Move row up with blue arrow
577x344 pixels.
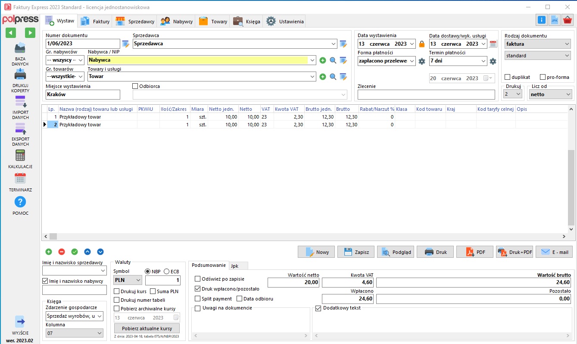tap(87, 252)
